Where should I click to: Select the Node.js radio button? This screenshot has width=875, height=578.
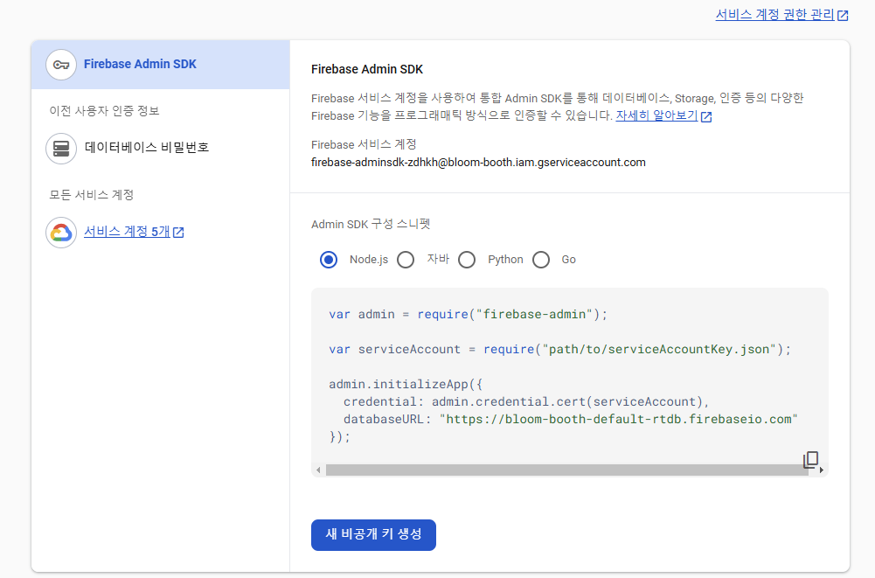[x=329, y=260]
